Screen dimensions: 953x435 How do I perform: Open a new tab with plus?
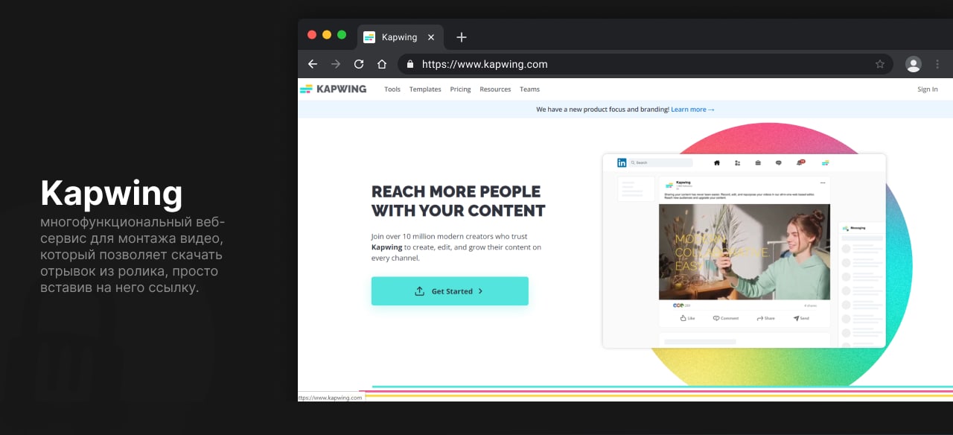pos(462,37)
